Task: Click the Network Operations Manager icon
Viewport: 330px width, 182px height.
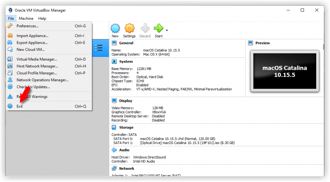Action: [x=10, y=80]
